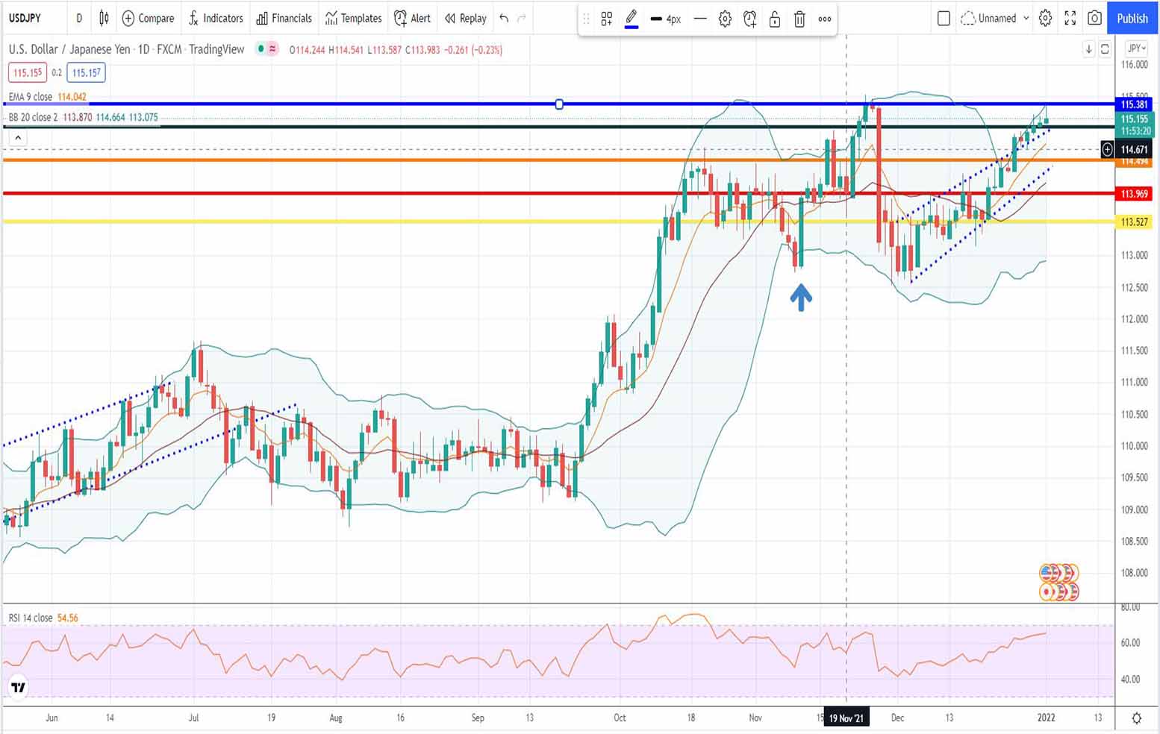Click the Compare button
The height and width of the screenshot is (734, 1160).
point(148,18)
